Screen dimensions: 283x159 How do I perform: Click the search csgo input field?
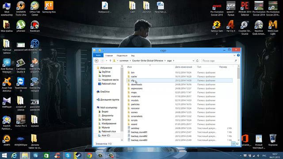click(x=220, y=61)
